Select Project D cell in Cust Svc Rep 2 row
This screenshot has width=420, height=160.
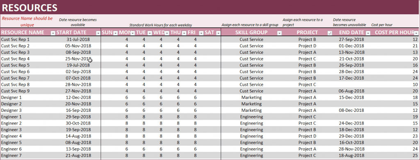[307, 46]
